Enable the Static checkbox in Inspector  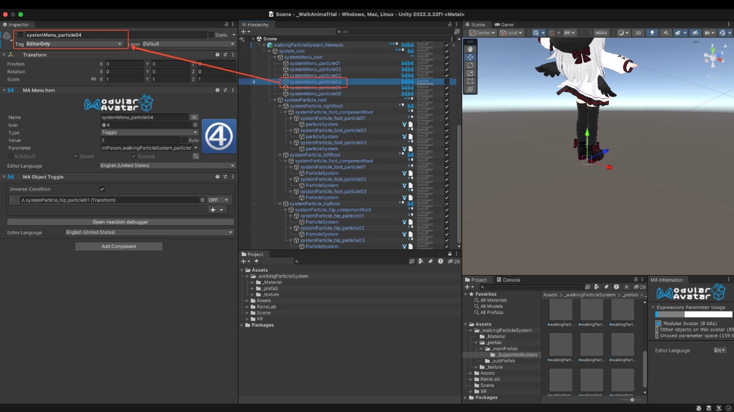(x=211, y=35)
